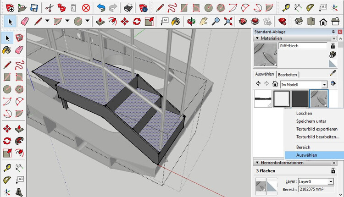Click Löschen in the context menu
Screen dimensions: 344x197
[x=304, y=113]
